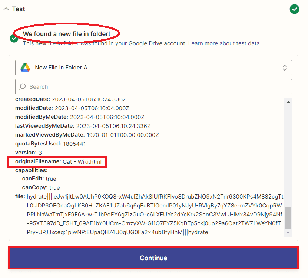Open the New File in Folder A dropdown
Screen dimensions: 308x278
tap(153, 68)
